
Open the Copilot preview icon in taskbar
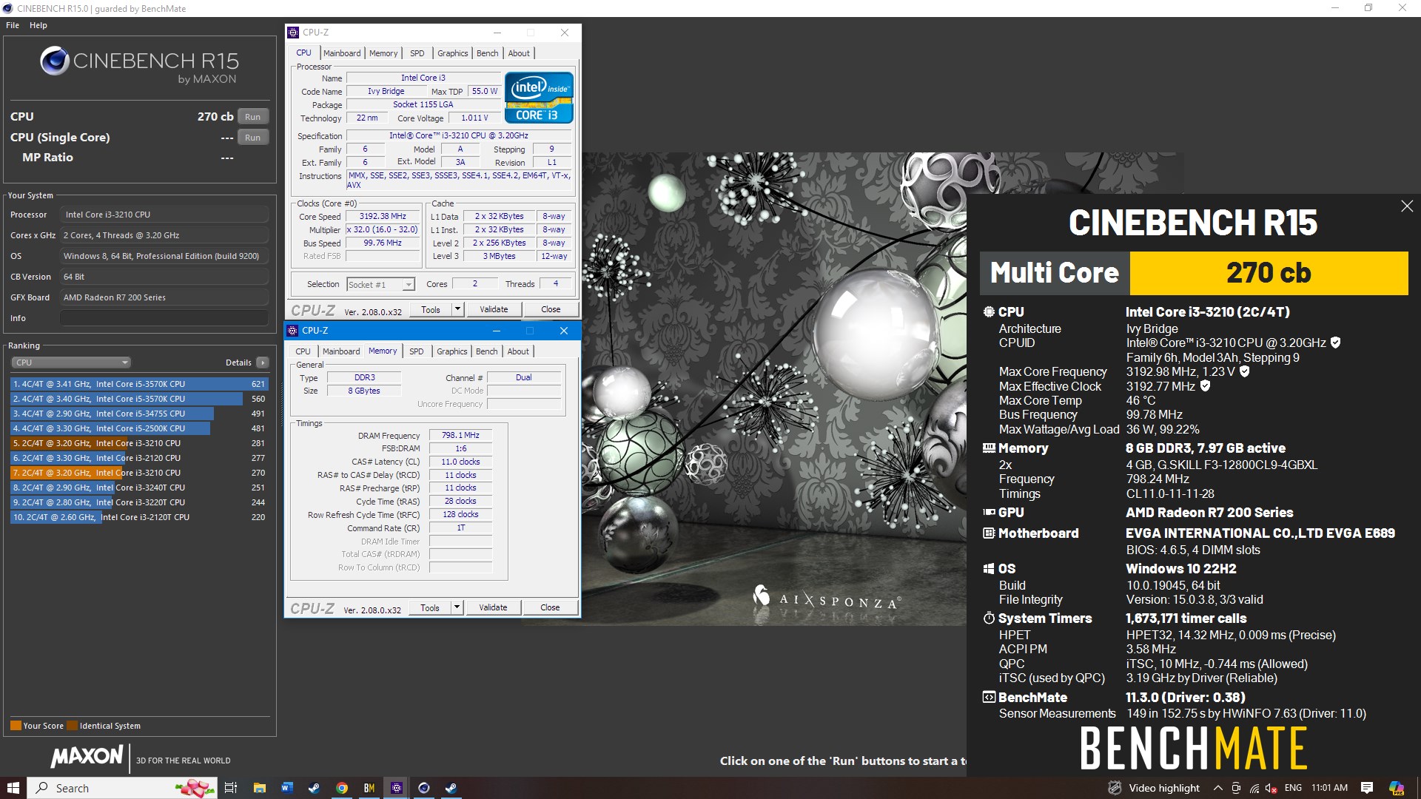click(x=1397, y=788)
